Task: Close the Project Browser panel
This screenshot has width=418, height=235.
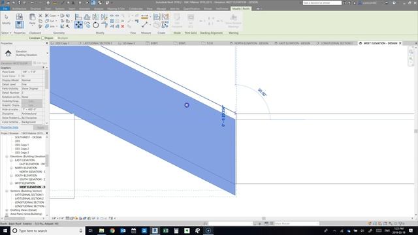Action: pos(47,133)
